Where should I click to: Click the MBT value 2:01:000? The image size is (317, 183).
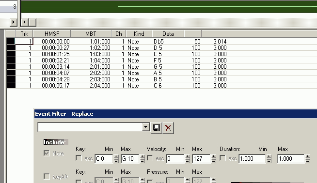100,67
